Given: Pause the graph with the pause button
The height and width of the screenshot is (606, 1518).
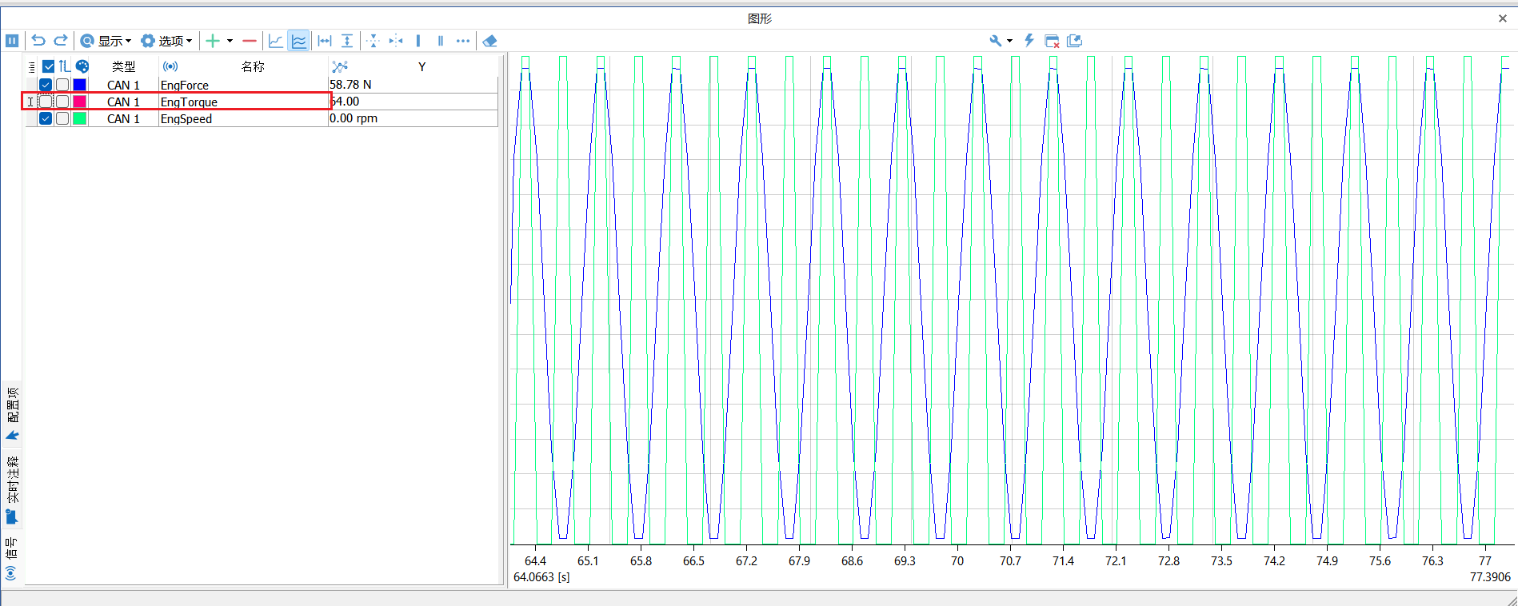Looking at the screenshot, I should click(x=12, y=41).
